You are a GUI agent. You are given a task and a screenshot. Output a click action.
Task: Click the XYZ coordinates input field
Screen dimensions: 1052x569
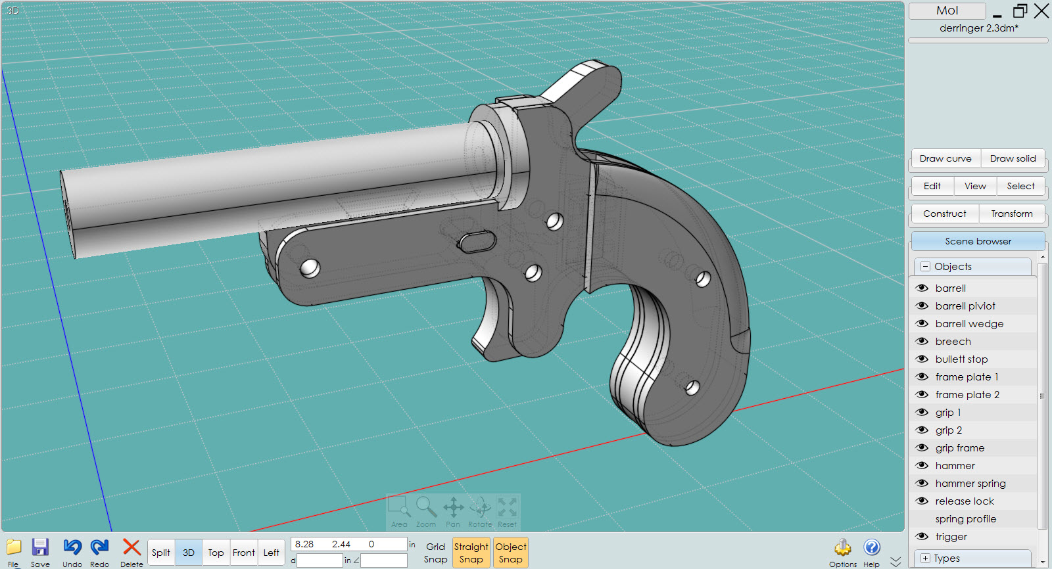click(348, 544)
